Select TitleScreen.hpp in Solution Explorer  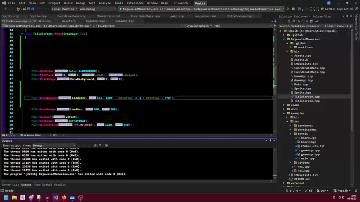click(x=307, y=101)
